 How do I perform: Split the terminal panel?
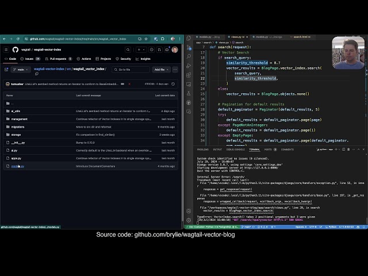[344, 149]
